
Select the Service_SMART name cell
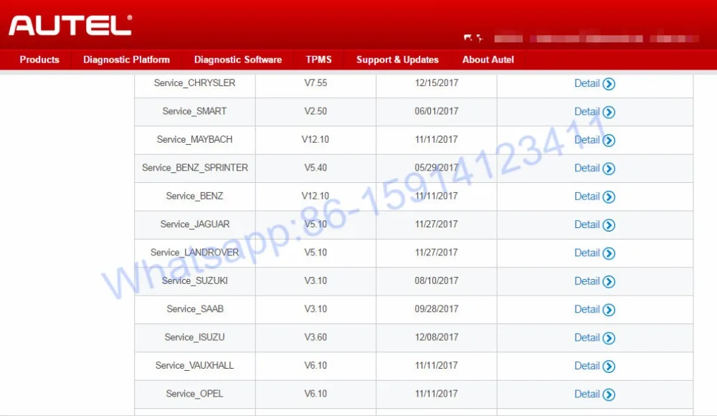point(195,112)
